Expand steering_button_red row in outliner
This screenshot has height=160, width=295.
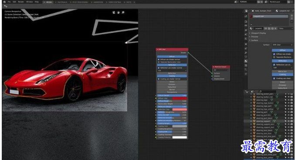pyautogui.click(x=251, y=97)
